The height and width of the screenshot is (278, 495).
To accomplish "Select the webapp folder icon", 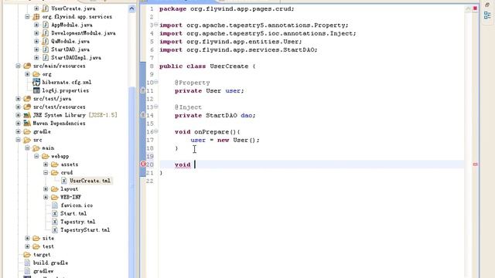I will point(46,156).
